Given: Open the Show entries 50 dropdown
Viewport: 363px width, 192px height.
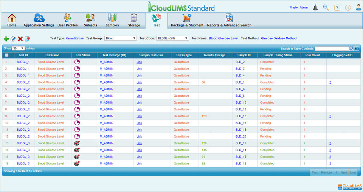Looking at the screenshot, I should 18,49.
